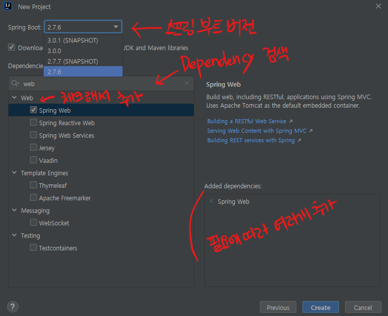388x316 pixels.
Task: Click the Template Engines label
Action: pyautogui.click(x=44, y=173)
